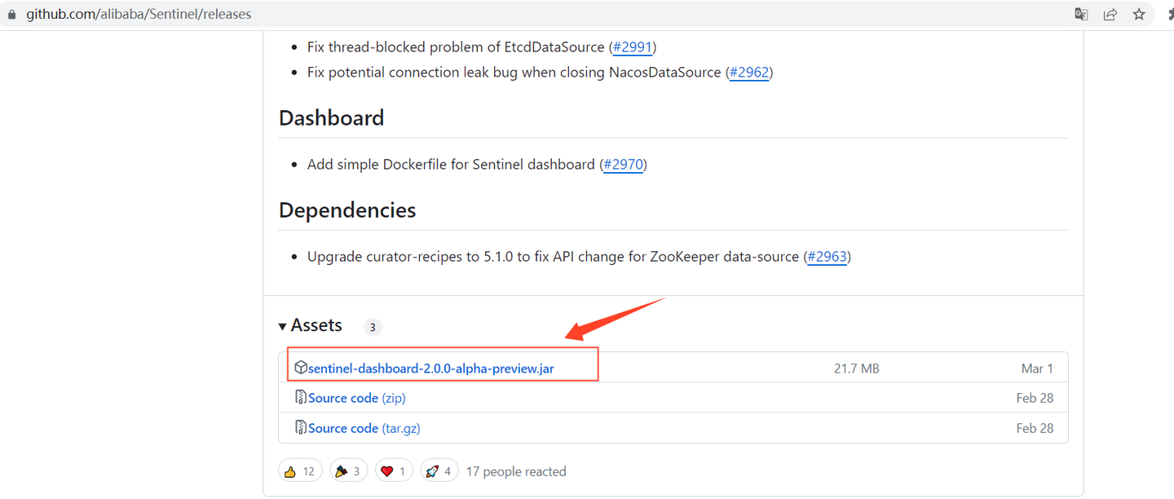
Task: Click the package icon beside sentinel-dashboard jar
Action: pyautogui.click(x=301, y=368)
